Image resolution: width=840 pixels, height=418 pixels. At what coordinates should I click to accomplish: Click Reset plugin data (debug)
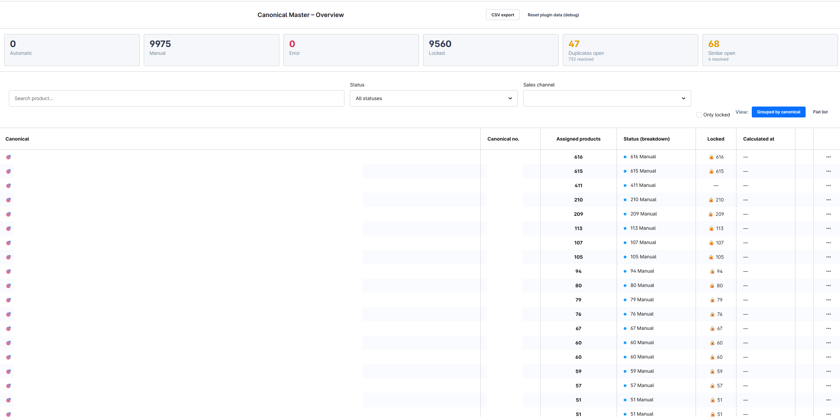point(553,15)
